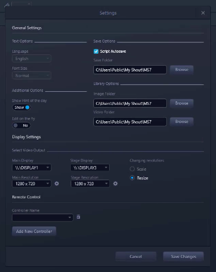Click the Image Folder path field
This screenshot has width=216, height=272.
click(x=130, y=103)
